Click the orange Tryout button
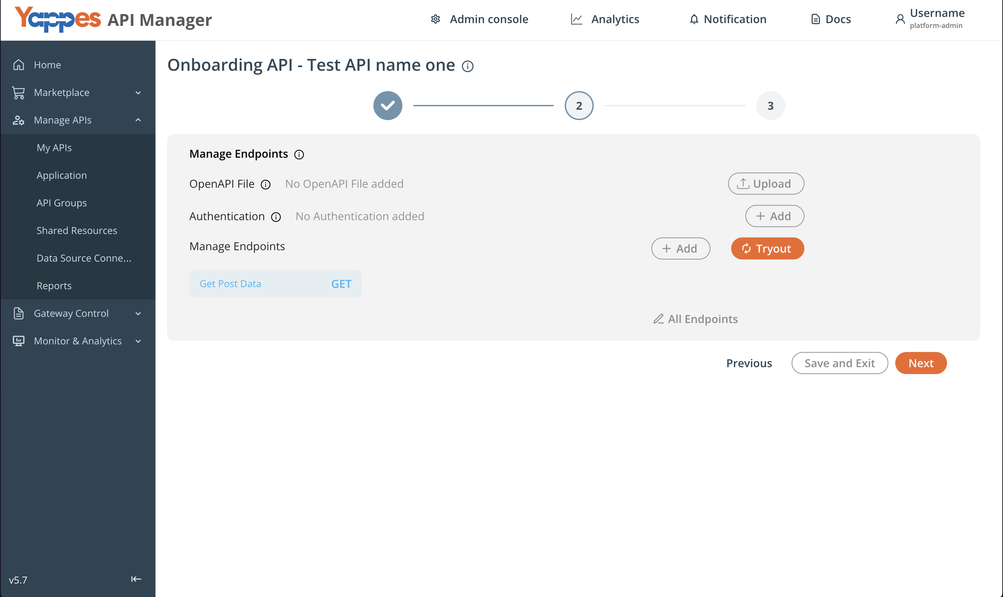Viewport: 1003px width, 597px height. (x=767, y=248)
